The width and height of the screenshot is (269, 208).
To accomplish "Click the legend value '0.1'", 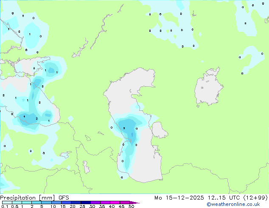I will pos(5,206).
